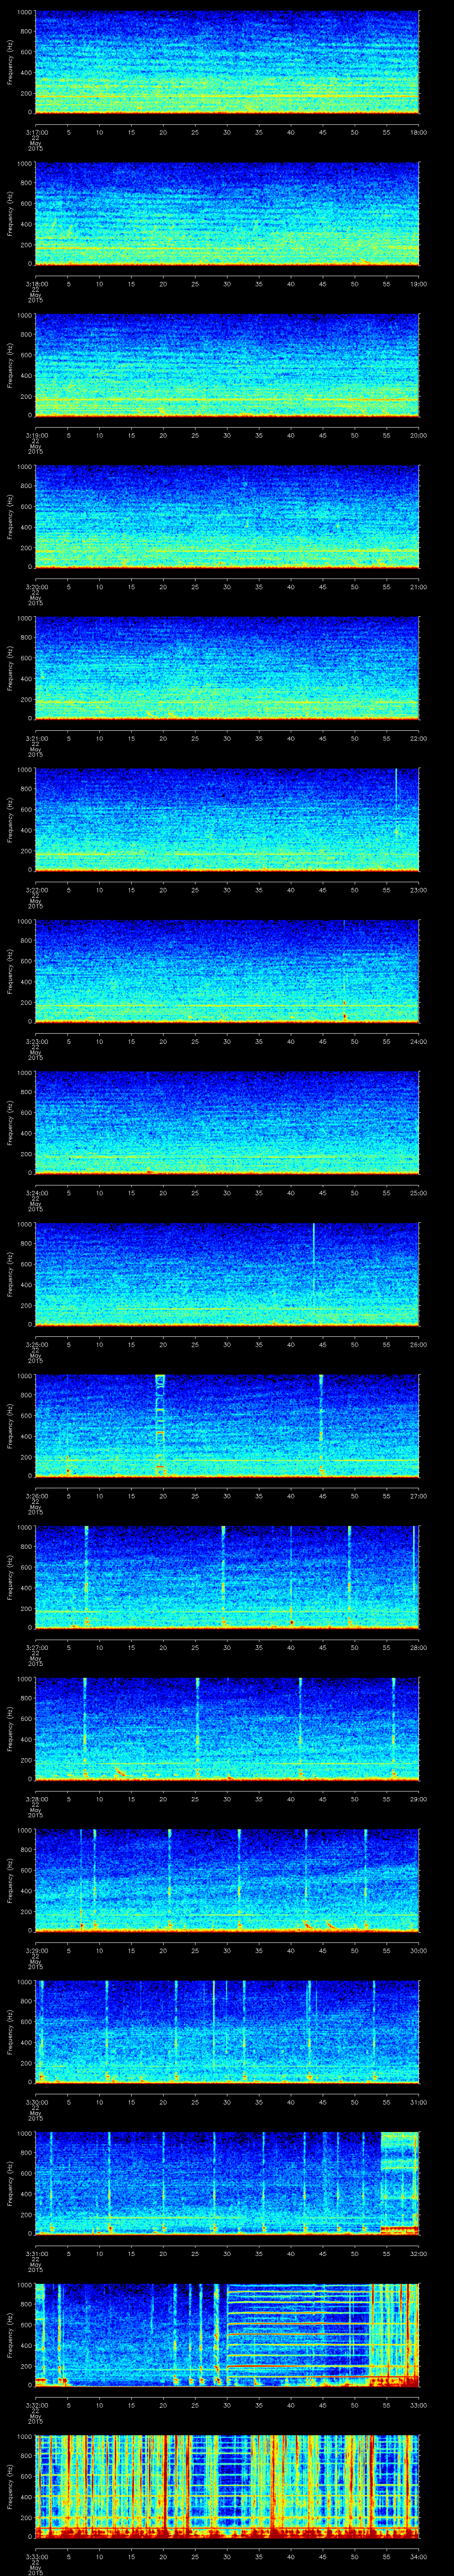Click the 25:00 end time label
Image resolution: width=454 pixels, height=2576 pixels.
pos(418,1192)
